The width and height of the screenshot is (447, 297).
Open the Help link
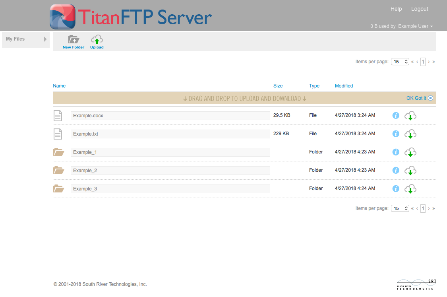396,9
